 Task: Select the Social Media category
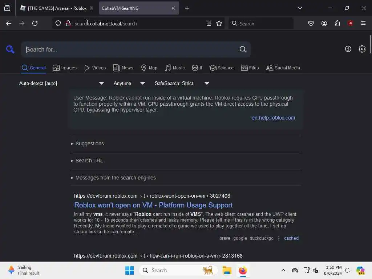283,68
